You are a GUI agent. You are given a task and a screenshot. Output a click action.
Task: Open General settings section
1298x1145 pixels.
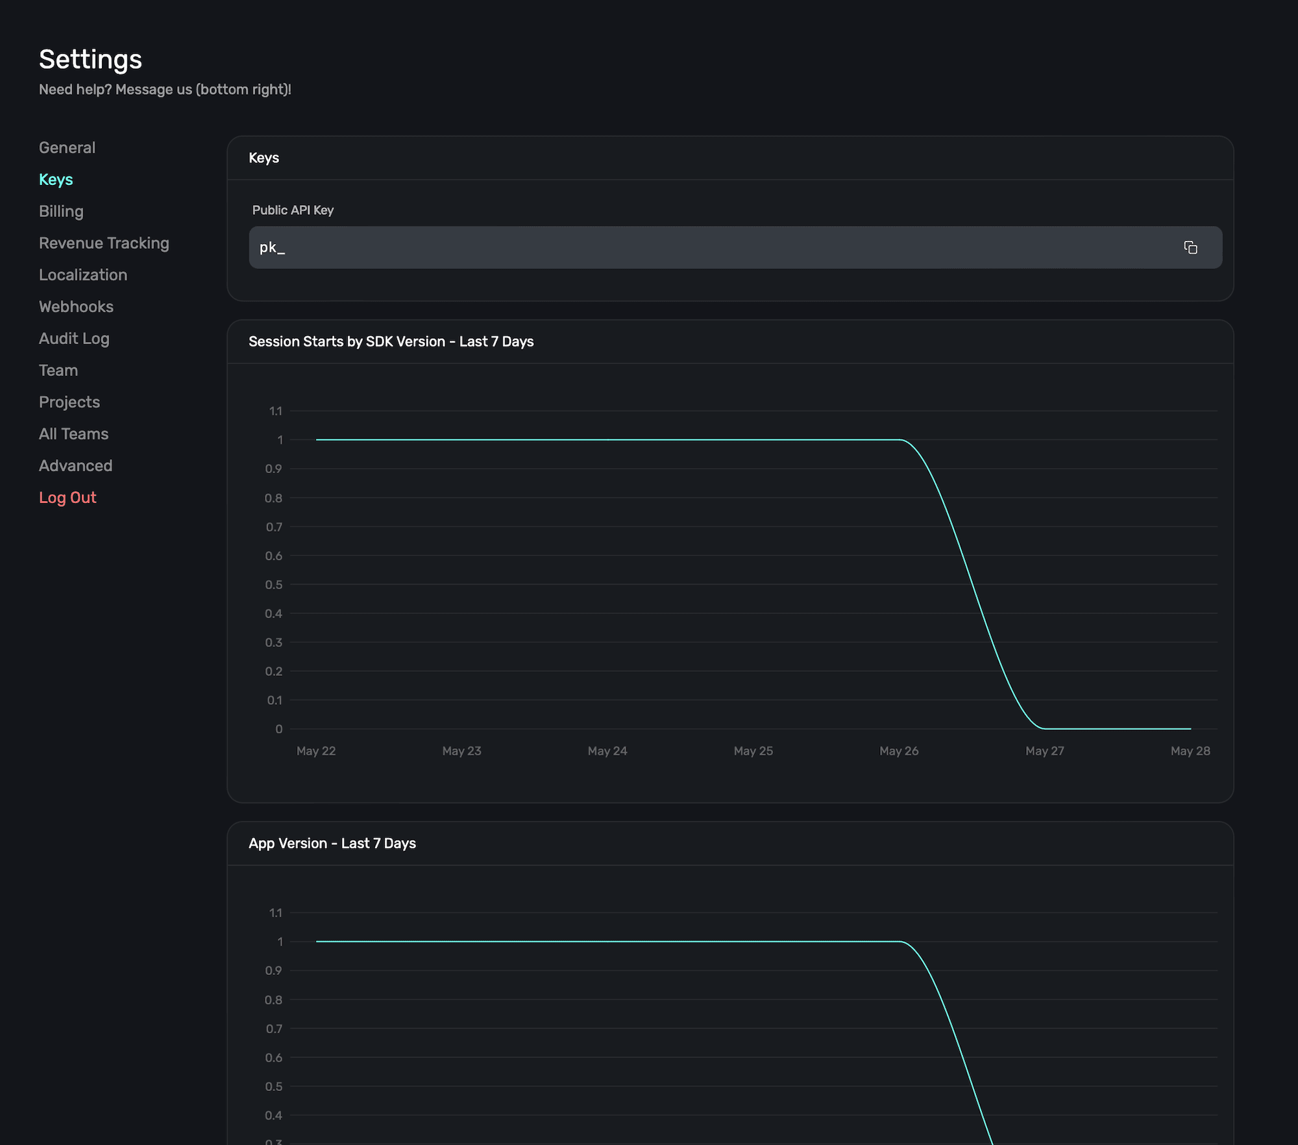pos(67,147)
